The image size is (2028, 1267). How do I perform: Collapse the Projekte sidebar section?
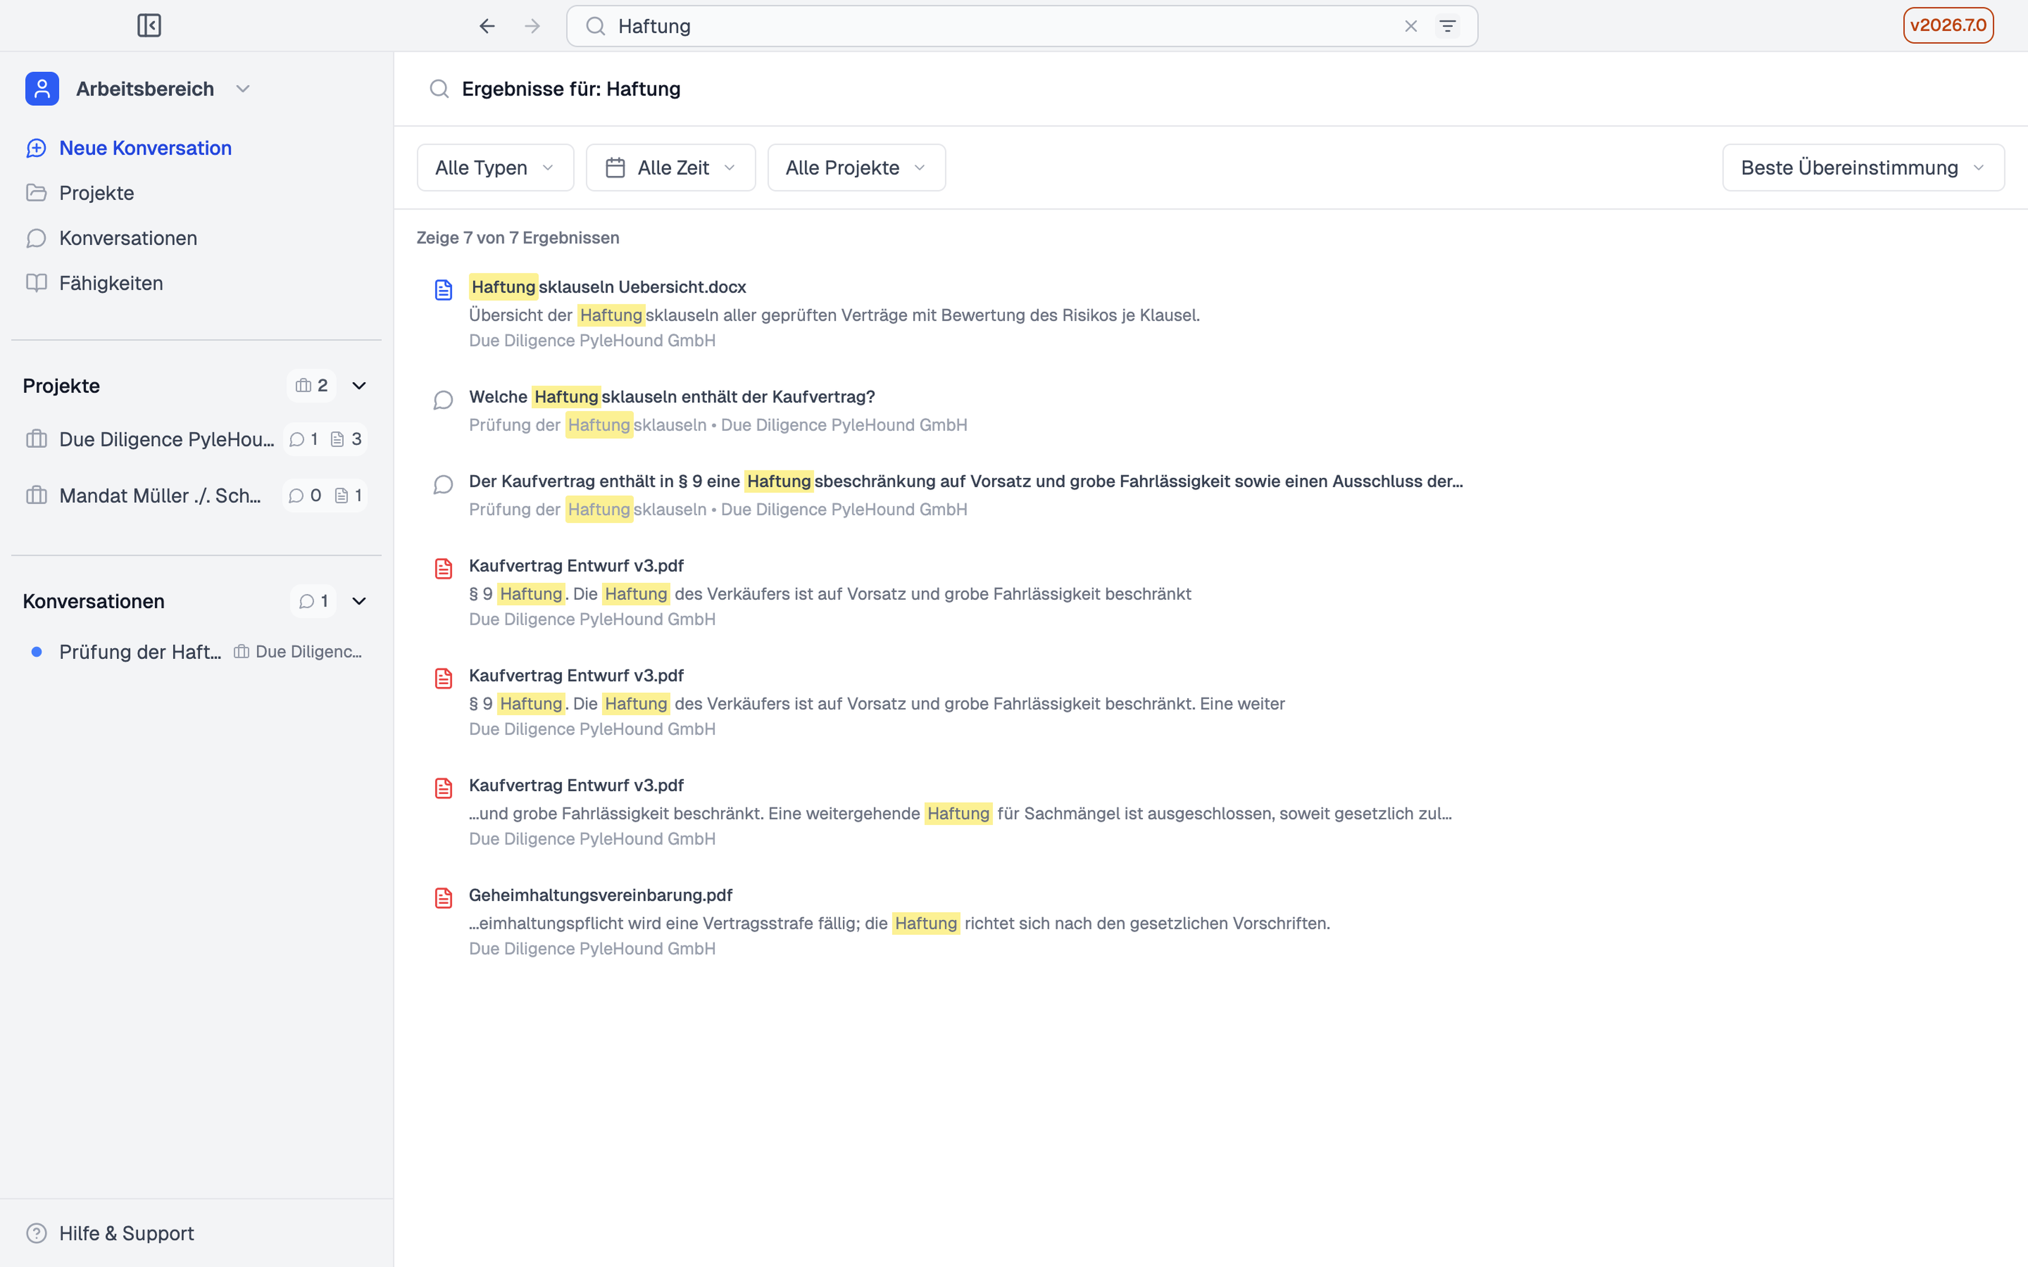[360, 385]
